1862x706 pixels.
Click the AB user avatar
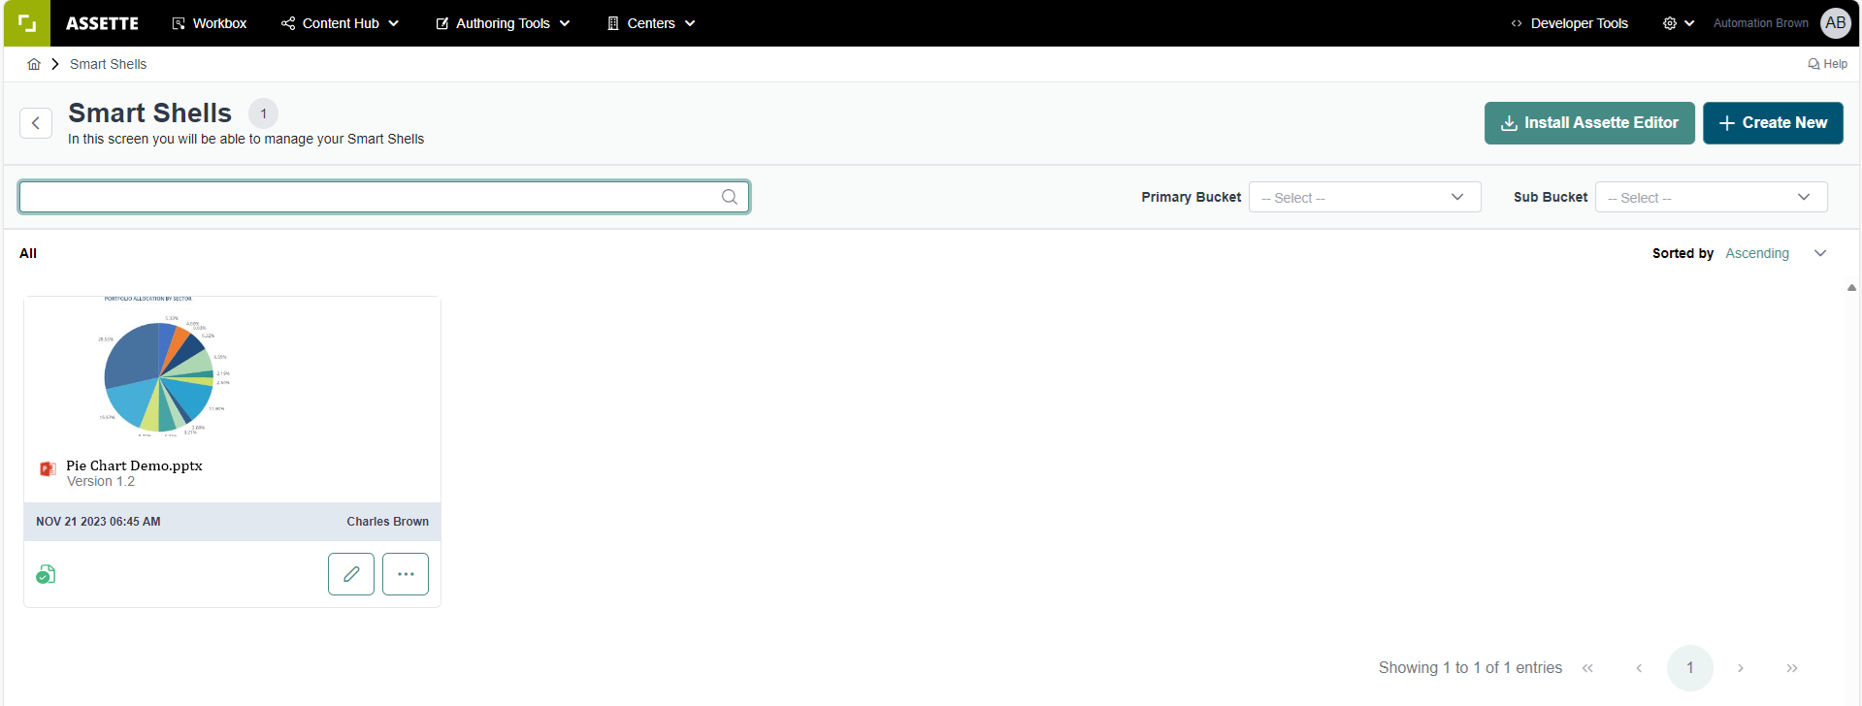point(1835,23)
